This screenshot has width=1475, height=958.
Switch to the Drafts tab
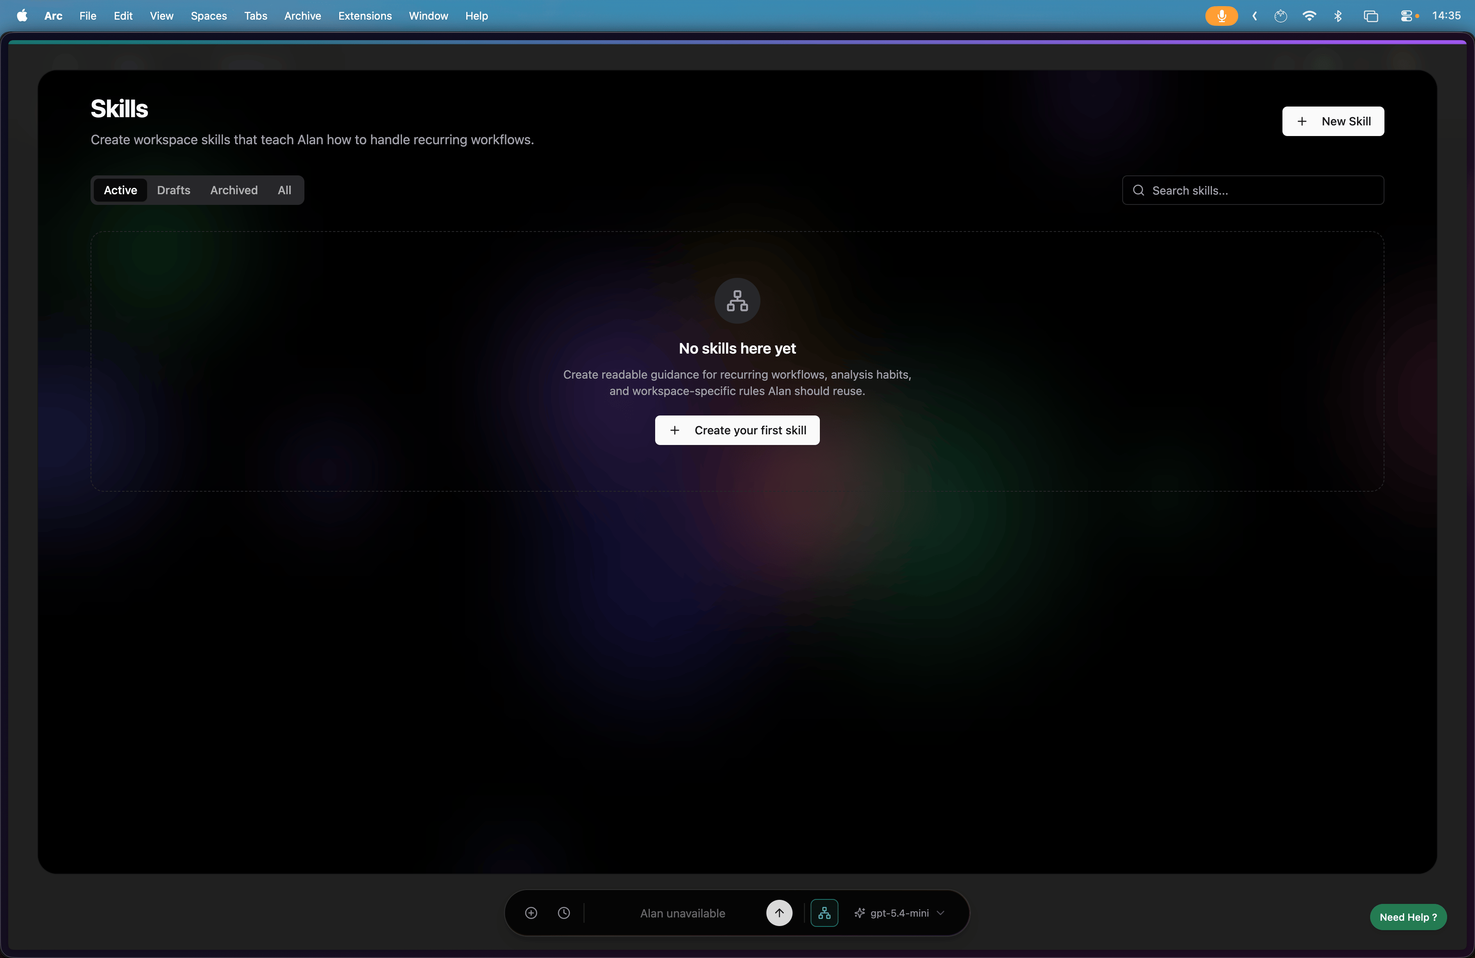coord(174,190)
